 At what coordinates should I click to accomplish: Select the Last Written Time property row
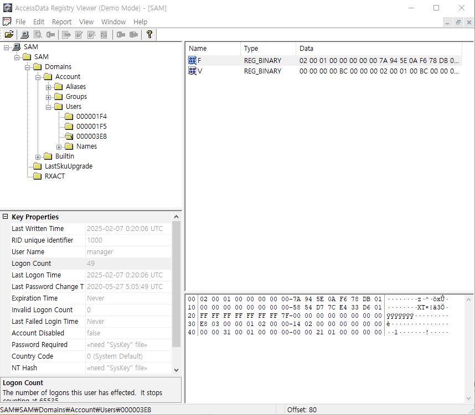pyautogui.click(x=91, y=229)
